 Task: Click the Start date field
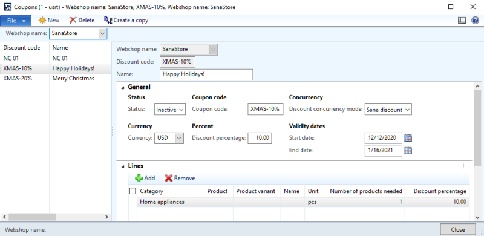click(x=384, y=138)
